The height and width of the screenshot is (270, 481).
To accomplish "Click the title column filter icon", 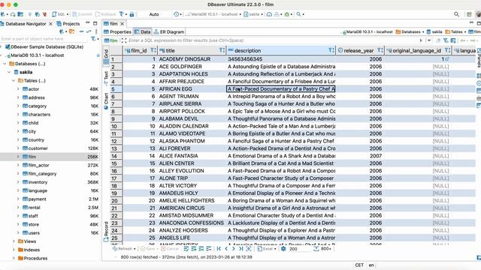I will click(x=222, y=50).
